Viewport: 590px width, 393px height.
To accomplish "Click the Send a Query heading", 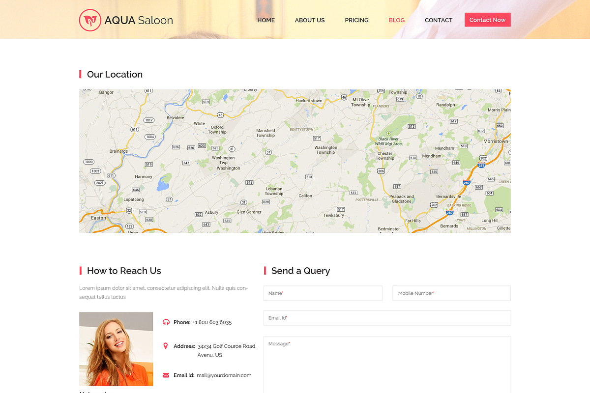I will pos(300,271).
